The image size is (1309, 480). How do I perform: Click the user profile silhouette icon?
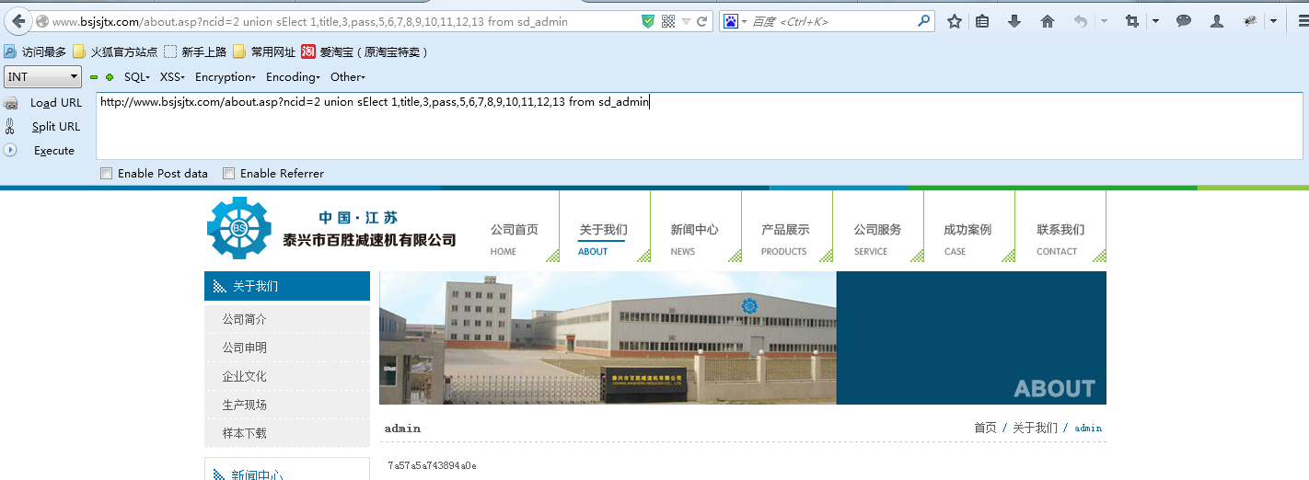[1217, 21]
